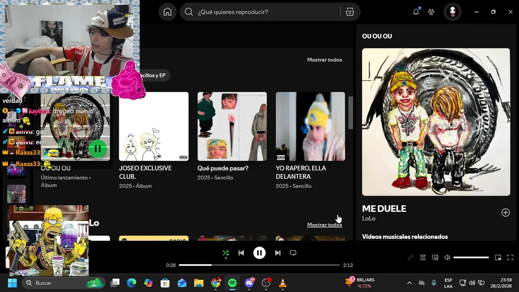Pause the current song

coord(259,253)
